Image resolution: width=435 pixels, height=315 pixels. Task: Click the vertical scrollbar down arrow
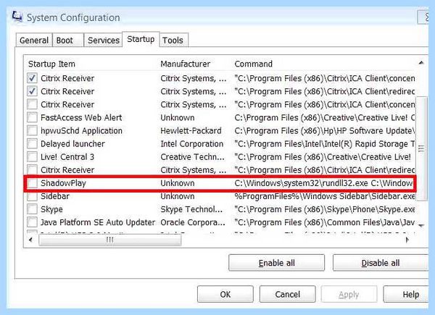421,225
